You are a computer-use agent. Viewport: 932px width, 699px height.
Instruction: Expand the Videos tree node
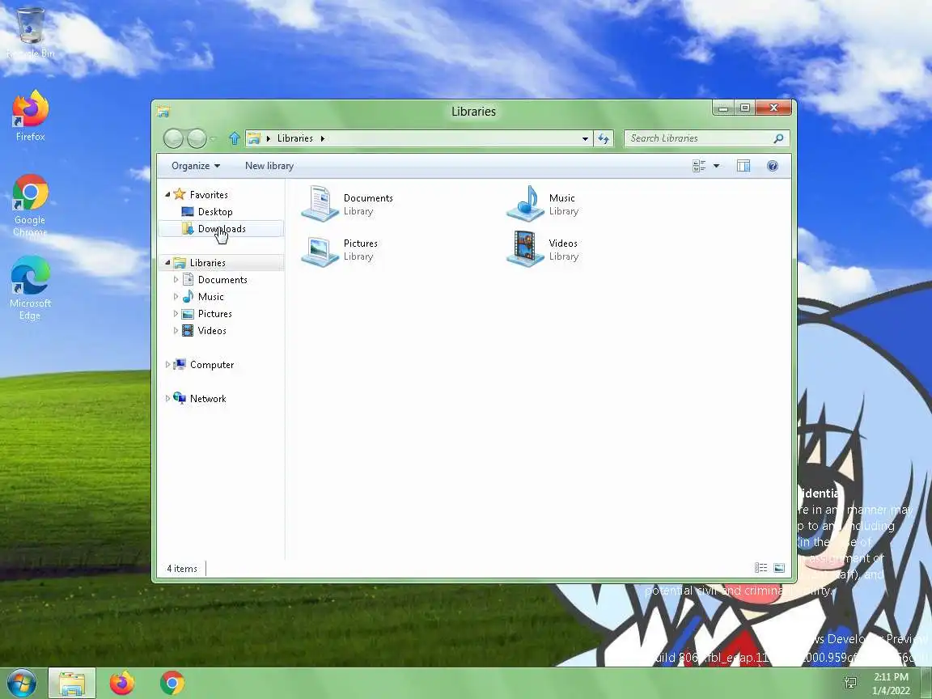pos(176,330)
